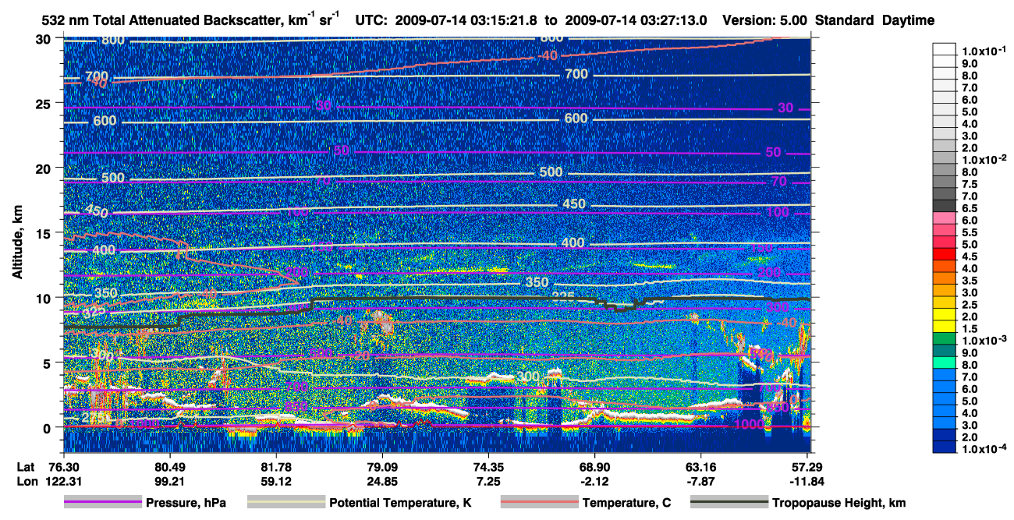Click latitude value 68.90
Screen dimensions: 1014x520
click(x=594, y=468)
